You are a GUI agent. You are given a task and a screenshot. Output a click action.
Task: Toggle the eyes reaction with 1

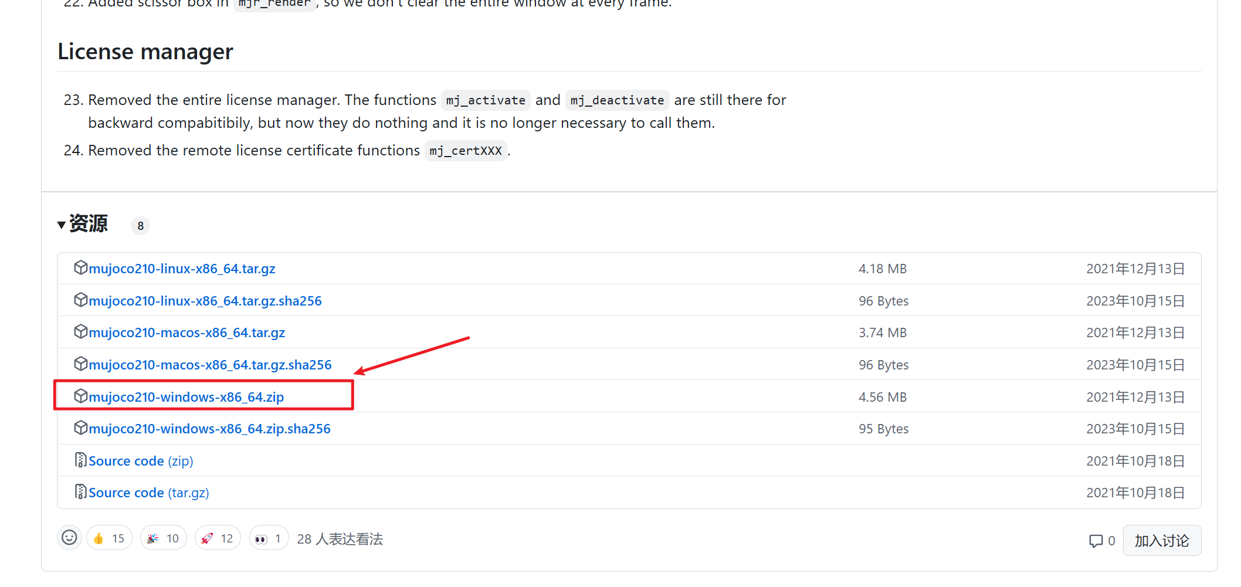click(x=269, y=538)
